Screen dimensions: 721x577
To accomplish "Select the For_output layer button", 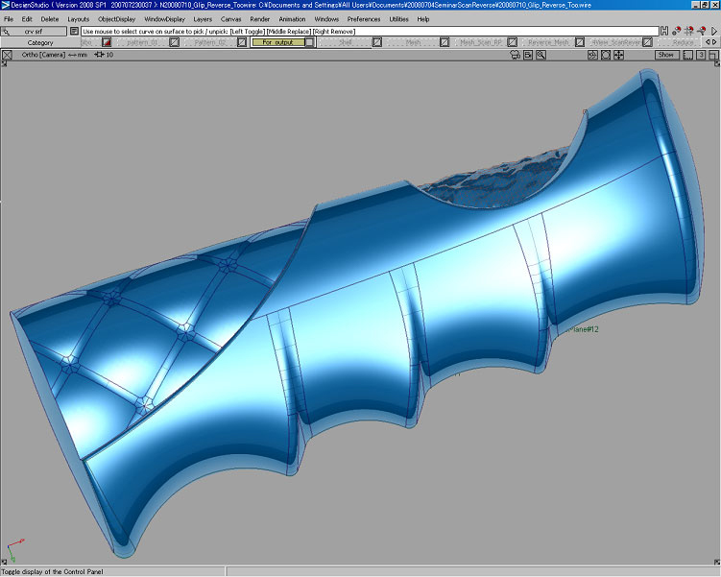I will click(276, 42).
